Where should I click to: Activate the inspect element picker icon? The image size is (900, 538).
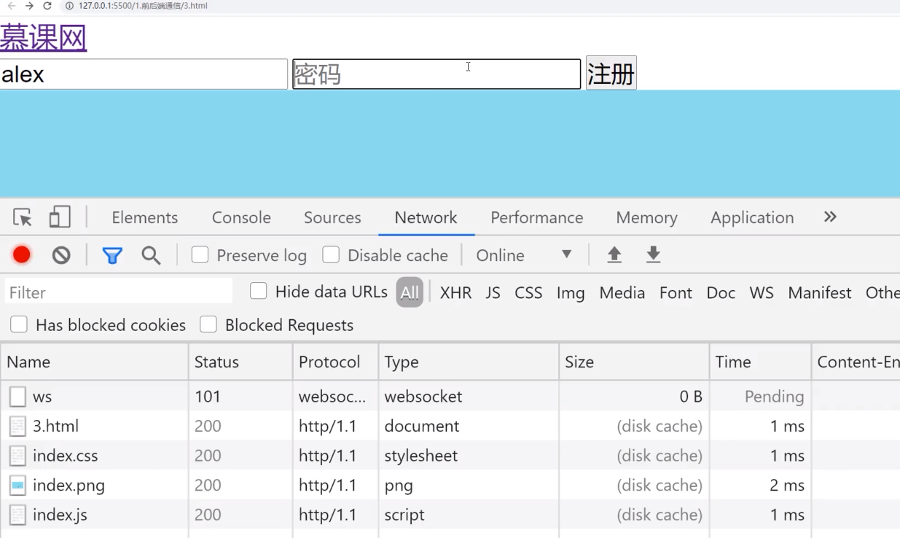coord(23,217)
